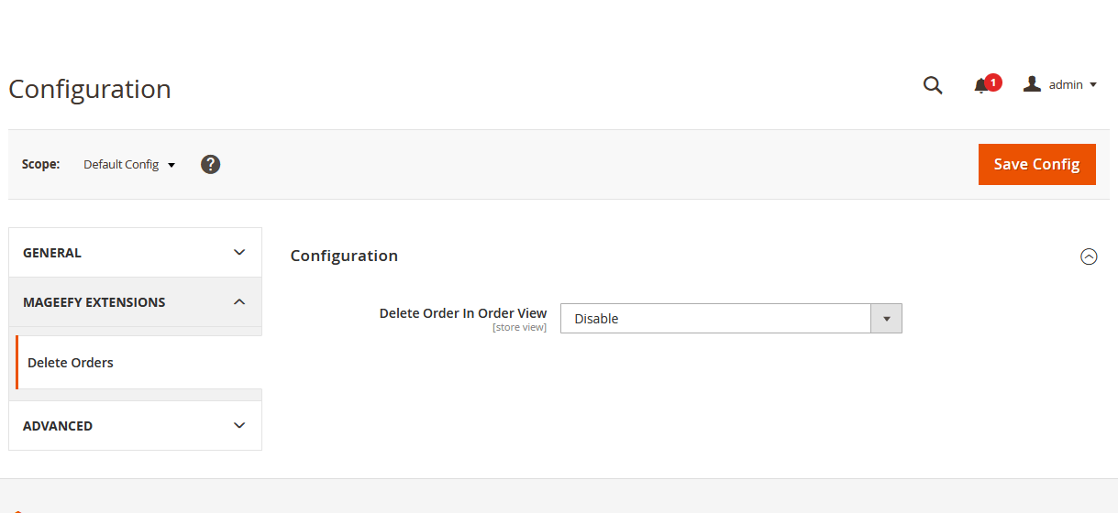
Task: Open the Delete Order In Order View select
Action: click(x=715, y=319)
